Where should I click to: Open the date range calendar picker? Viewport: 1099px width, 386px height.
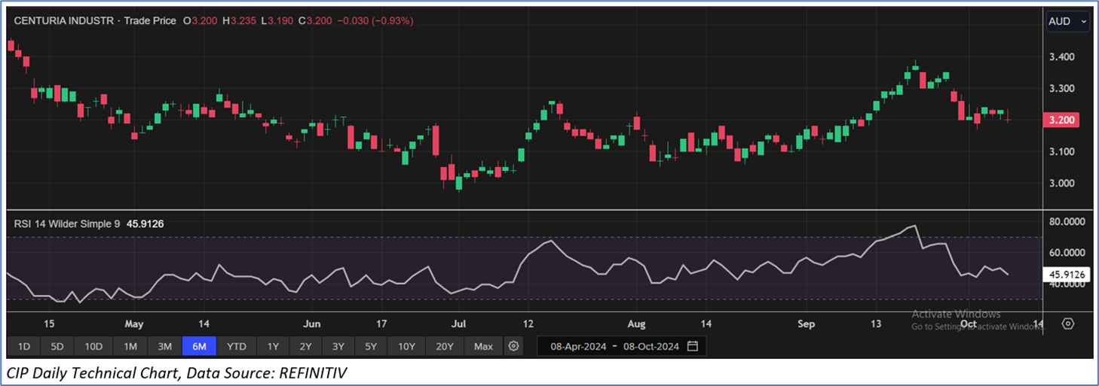(693, 346)
